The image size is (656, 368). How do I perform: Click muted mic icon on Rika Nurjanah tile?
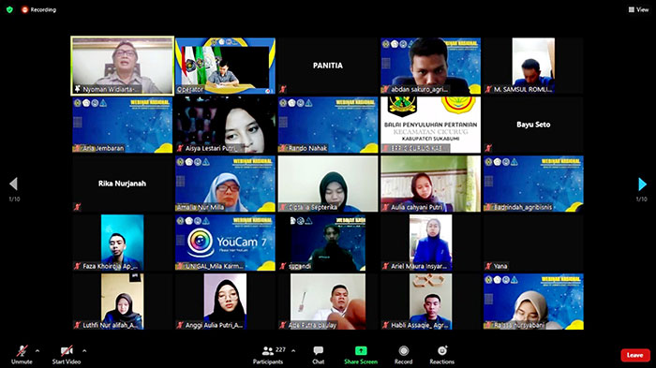point(77,207)
